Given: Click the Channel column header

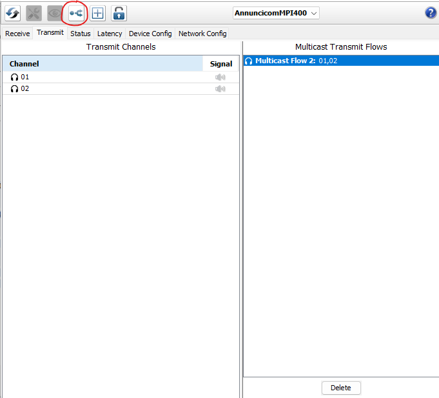Looking at the screenshot, I should 24,64.
